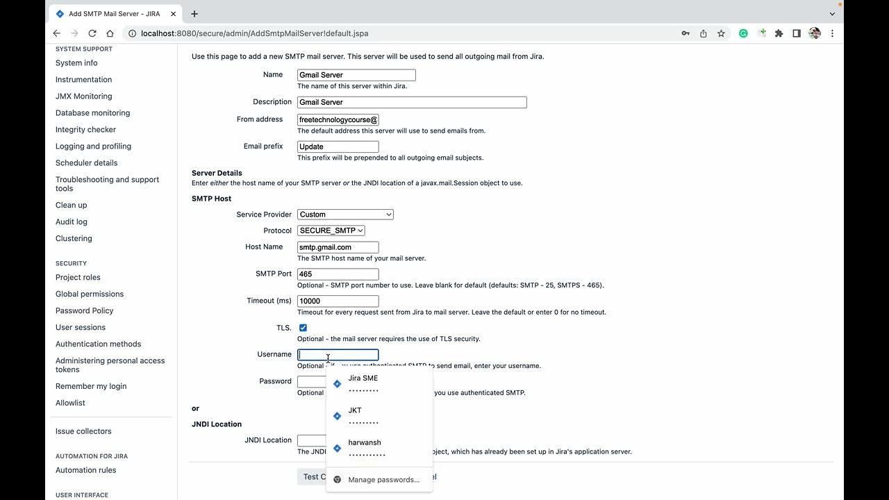Open the Chrome profile avatar
Screen dimensions: 889x500
[x=815, y=33]
